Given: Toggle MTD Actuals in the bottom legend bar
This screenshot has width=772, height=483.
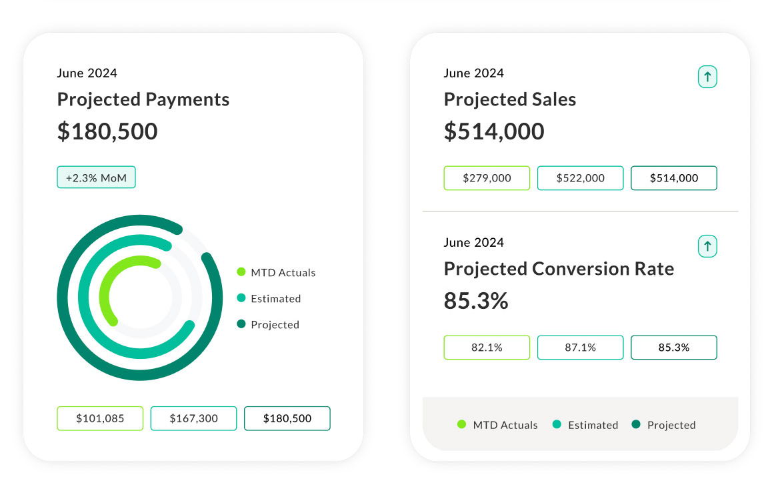Looking at the screenshot, I should (497, 425).
